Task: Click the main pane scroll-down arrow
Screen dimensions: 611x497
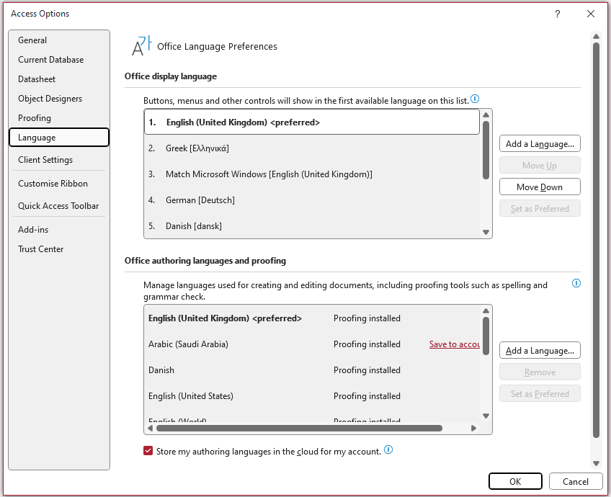Action: 596,463
